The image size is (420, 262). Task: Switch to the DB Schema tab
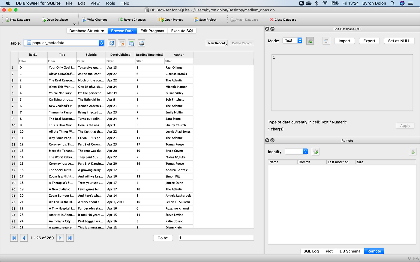click(350, 251)
